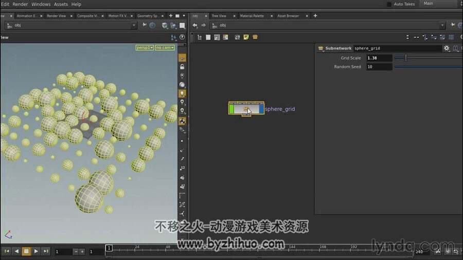Click the viewport checker ball display icon
Viewport: 463px width, 260px height.
pyautogui.click(x=182, y=121)
